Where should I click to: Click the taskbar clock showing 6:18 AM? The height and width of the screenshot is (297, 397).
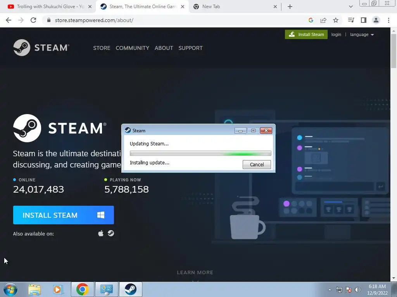[377, 290]
